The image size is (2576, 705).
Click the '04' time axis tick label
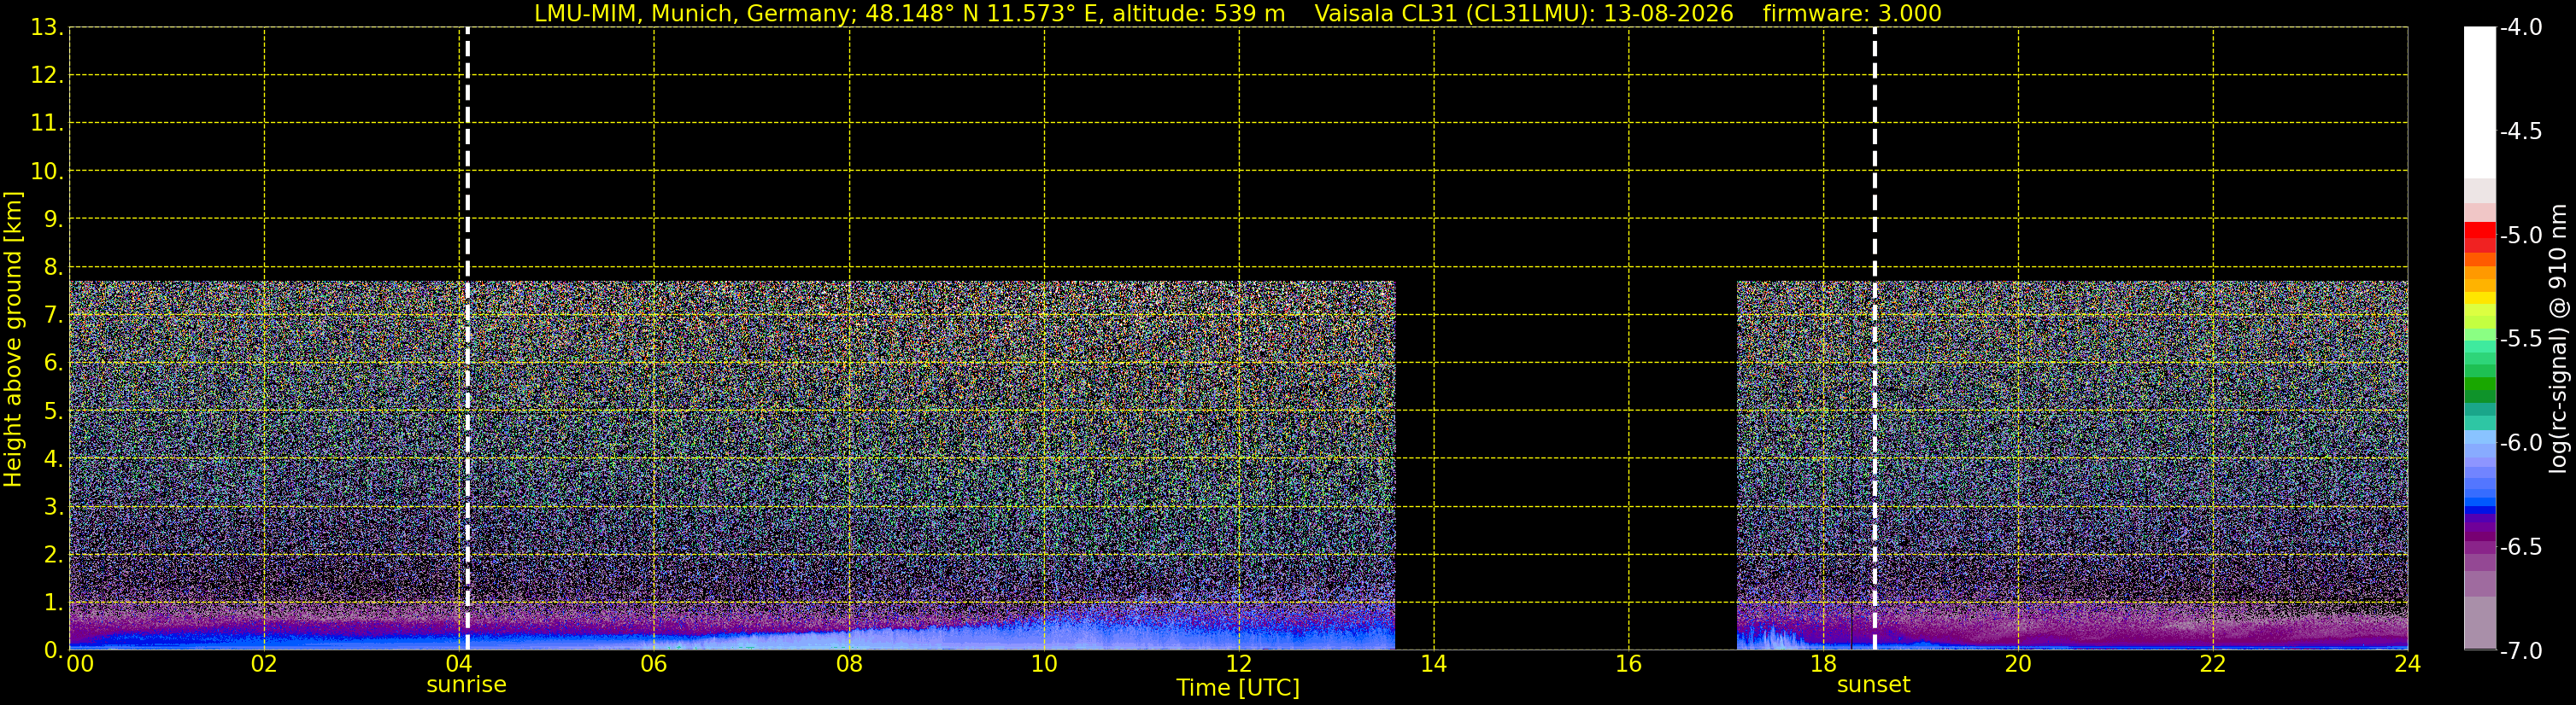tap(459, 664)
